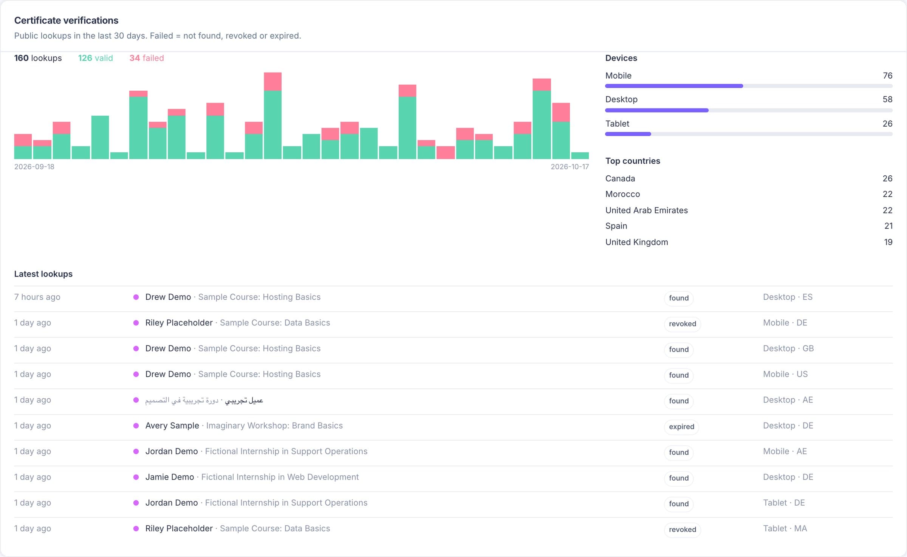
Task: Click the 'revoked' badge in the Tablet · MA row
Action: tap(682, 529)
